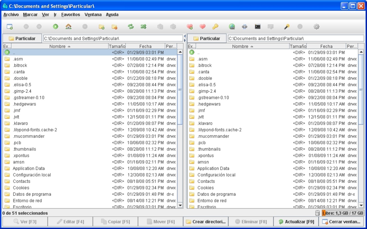Screen dimensions: 367x229
Task: Click the home folder toolbar icon
Action: click(x=68, y=27)
